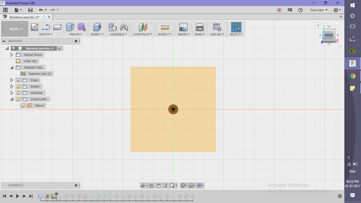Select the Create Sketch tool icon

35,27
